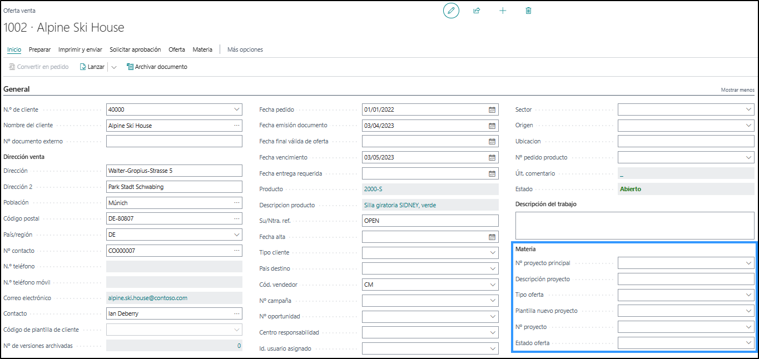The width and height of the screenshot is (759, 359).
Task: Expand the Nº campaña dropdown
Action: click(x=493, y=301)
